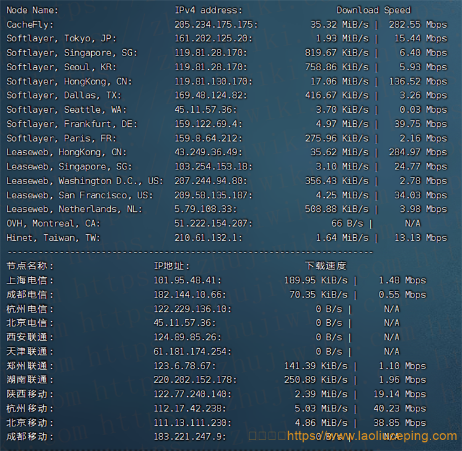Select 'Softlayer, Dallas, TX:' row label
Screen dimensions: 462x451
coord(64,95)
